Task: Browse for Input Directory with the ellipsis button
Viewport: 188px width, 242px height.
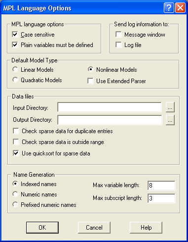Action: pyautogui.click(x=170, y=107)
